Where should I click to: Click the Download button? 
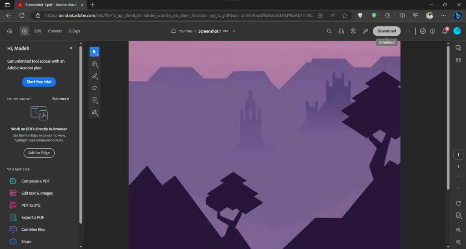(387, 31)
